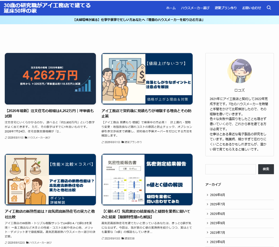Click 2023年6月 archive link text
Screen dimensions: 279x247
[217, 242]
